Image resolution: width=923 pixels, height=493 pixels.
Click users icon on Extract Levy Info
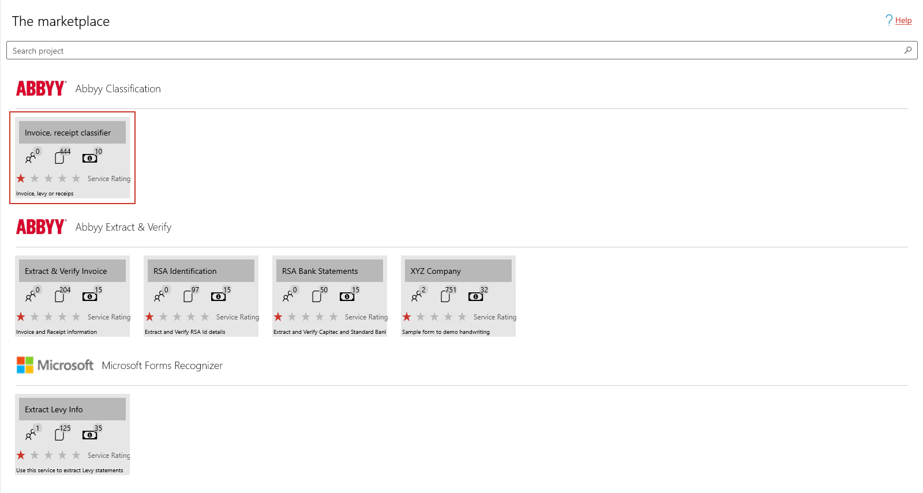31,434
